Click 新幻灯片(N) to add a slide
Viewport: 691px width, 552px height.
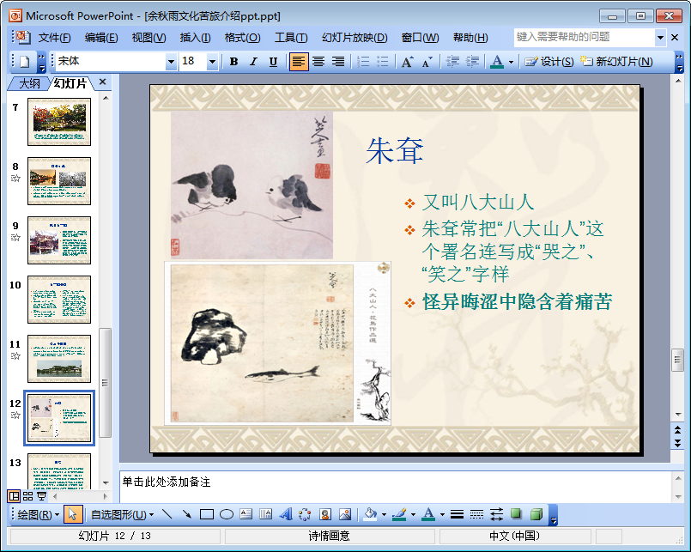tap(616, 61)
